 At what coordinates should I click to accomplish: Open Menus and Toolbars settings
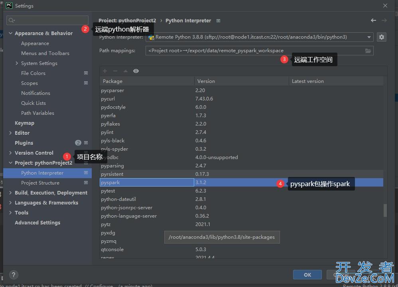[45, 53]
